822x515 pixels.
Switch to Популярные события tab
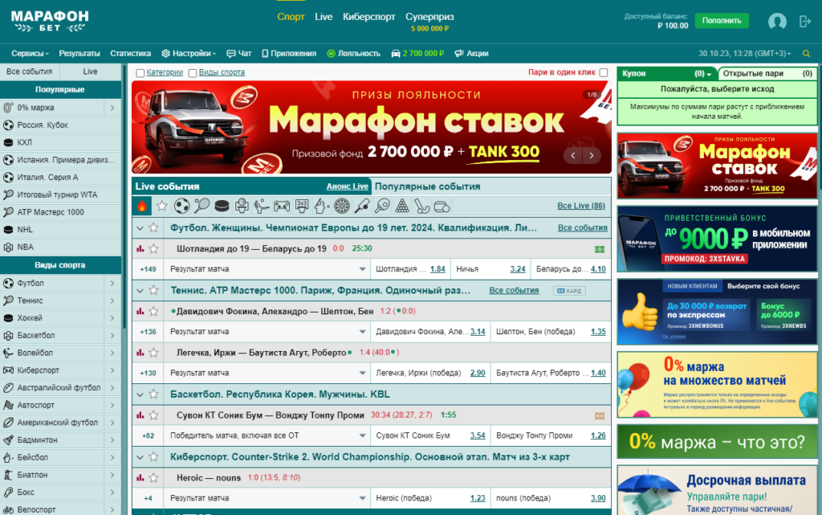427,186
